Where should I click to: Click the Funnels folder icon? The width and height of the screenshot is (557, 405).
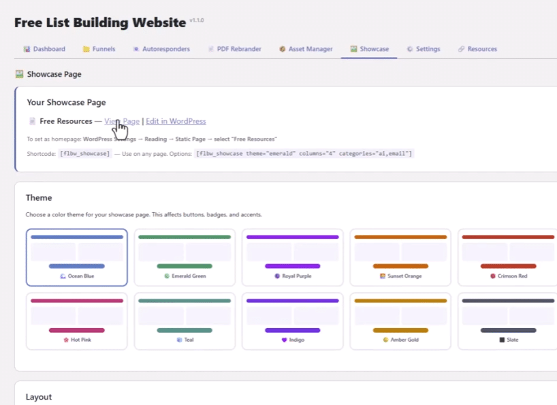[86, 49]
